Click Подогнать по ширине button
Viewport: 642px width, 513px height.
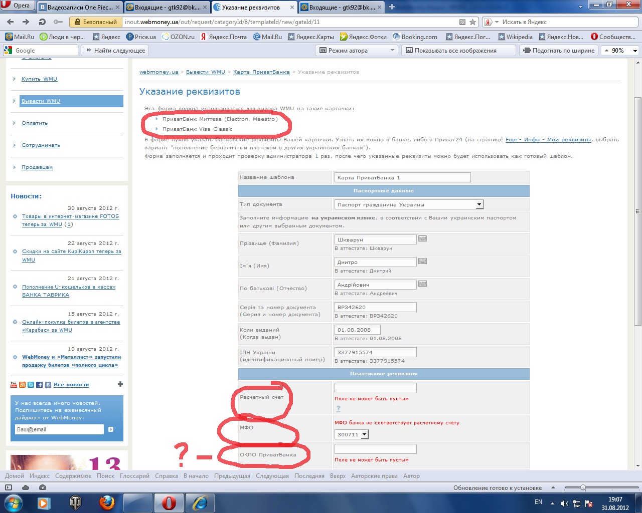[x=559, y=51]
